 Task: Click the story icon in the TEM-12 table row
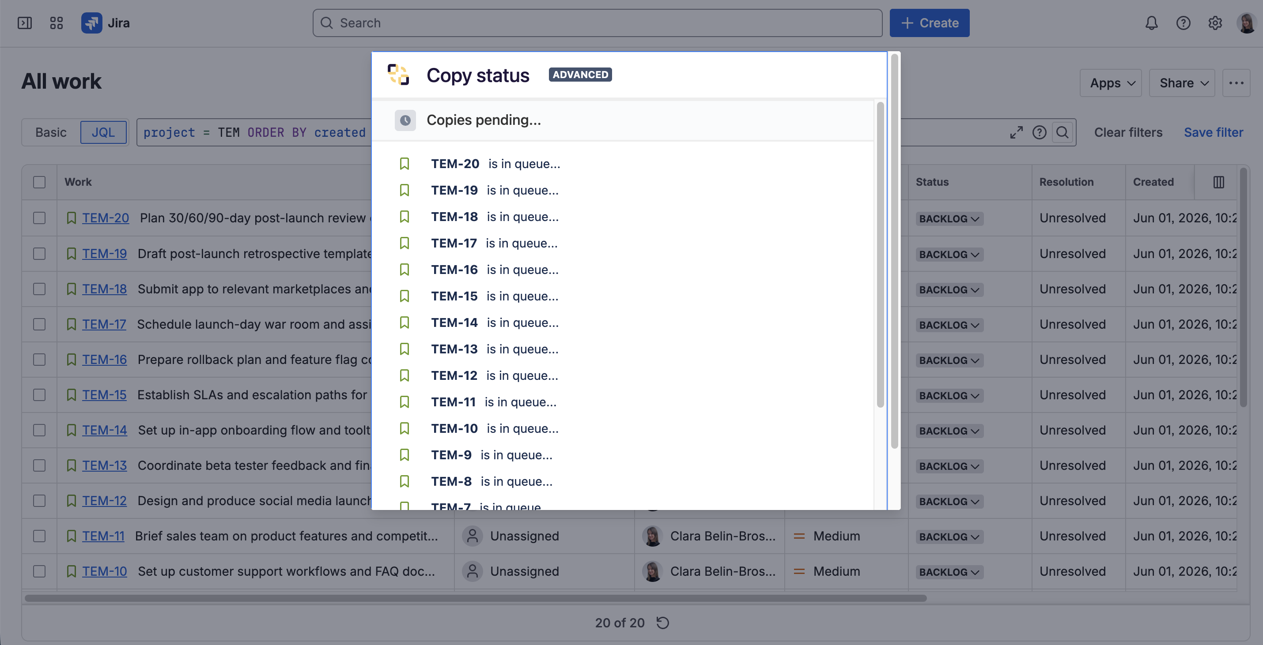(x=71, y=501)
